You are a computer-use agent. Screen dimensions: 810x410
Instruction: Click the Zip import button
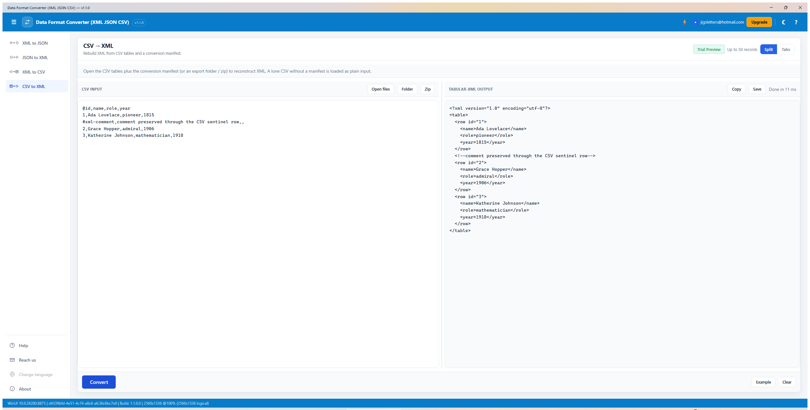pyautogui.click(x=428, y=89)
